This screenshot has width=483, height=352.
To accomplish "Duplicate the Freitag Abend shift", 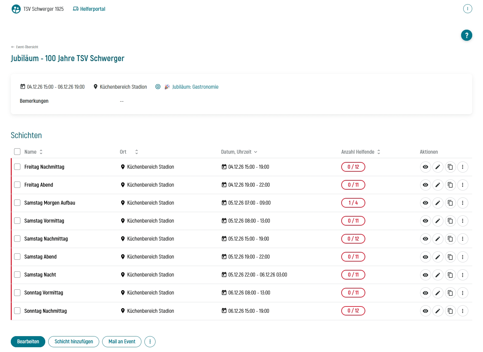I will pos(450,185).
